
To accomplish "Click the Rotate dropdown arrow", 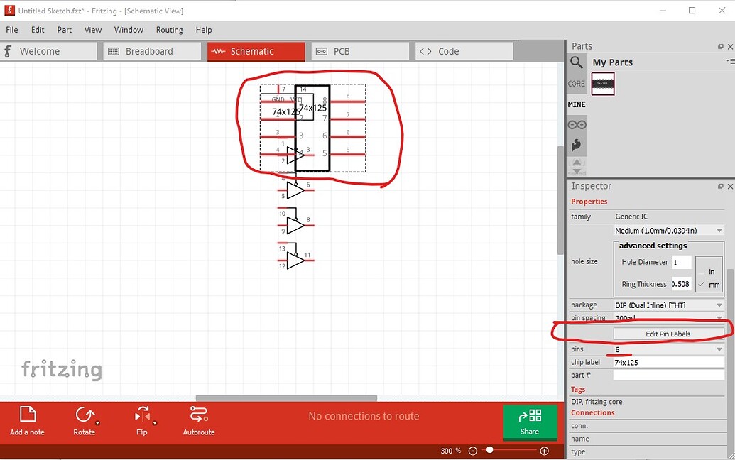I will point(97,423).
